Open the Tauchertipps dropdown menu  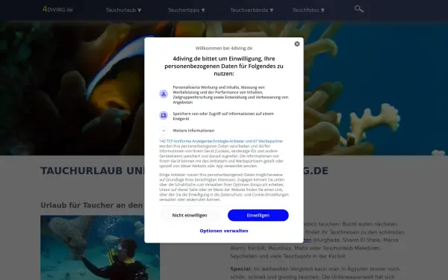(x=186, y=10)
